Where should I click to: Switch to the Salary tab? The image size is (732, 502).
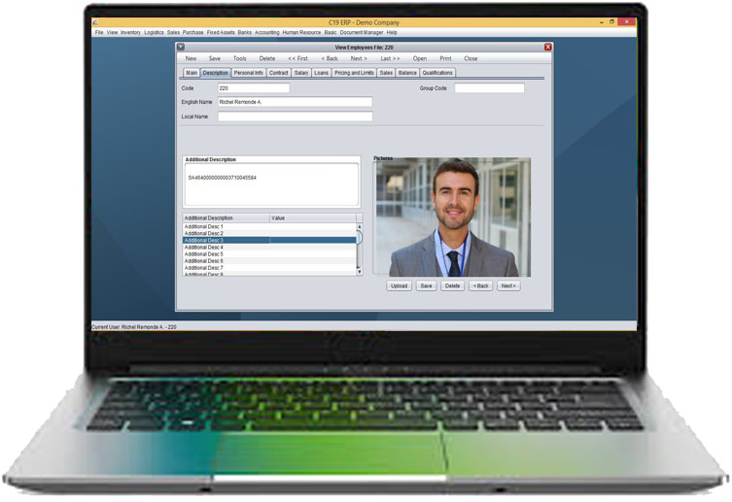click(301, 73)
